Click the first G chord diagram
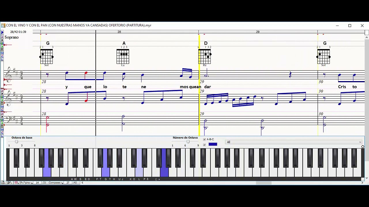 pos(46,56)
